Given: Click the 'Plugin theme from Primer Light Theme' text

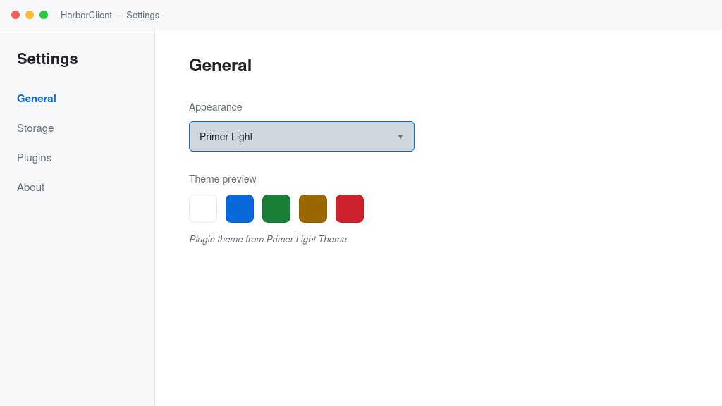Looking at the screenshot, I should (x=268, y=240).
